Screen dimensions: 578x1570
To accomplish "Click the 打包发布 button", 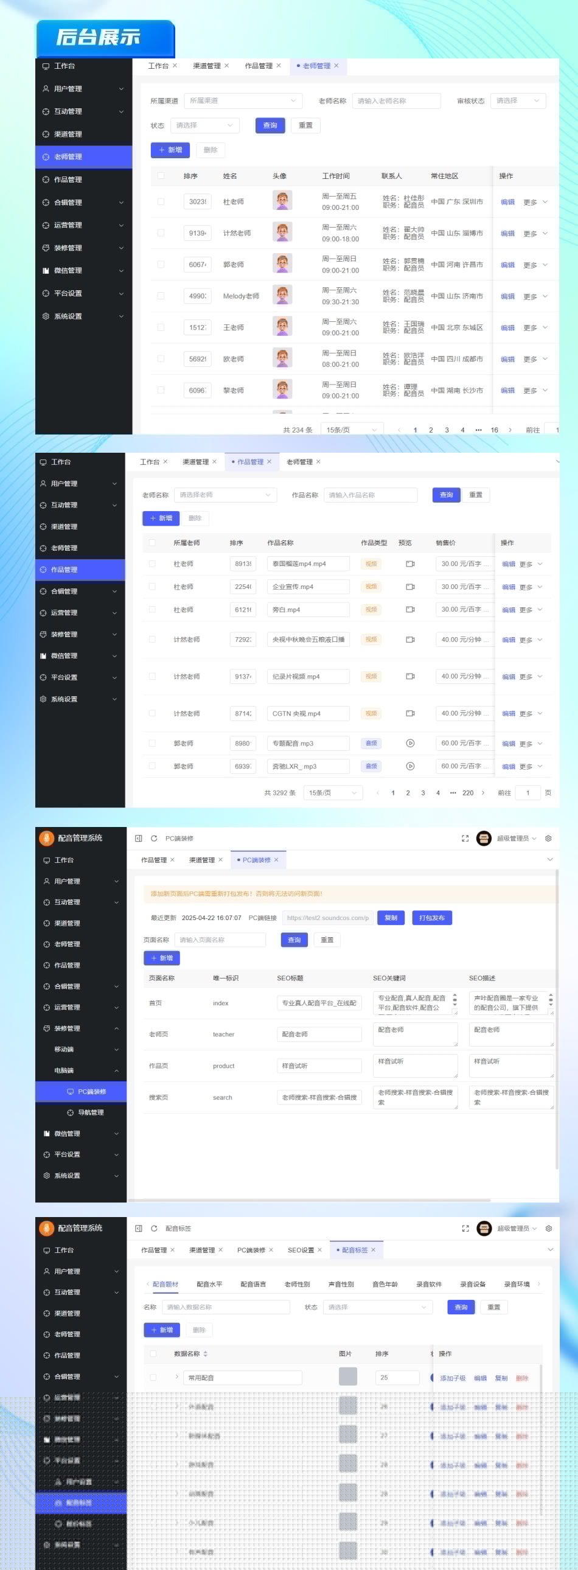I will pyautogui.click(x=432, y=917).
